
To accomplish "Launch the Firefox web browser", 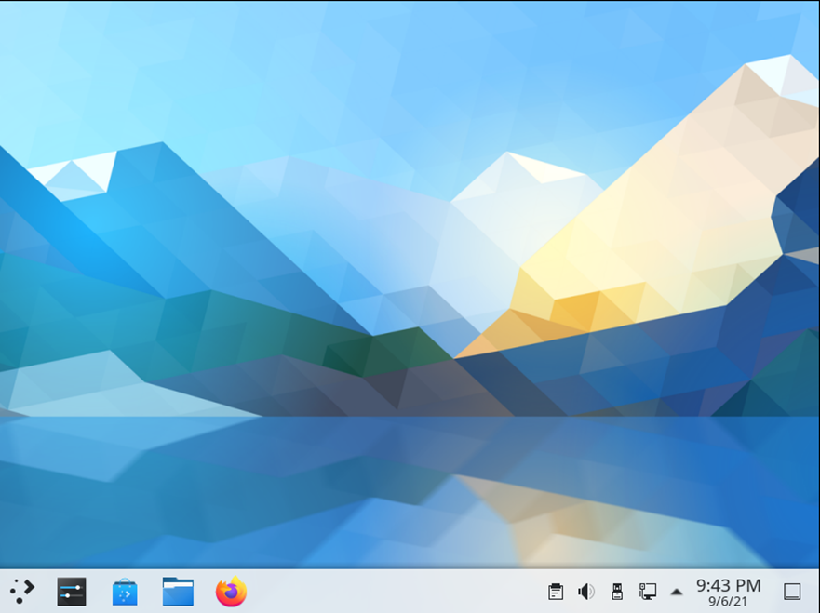I will pos(231,592).
